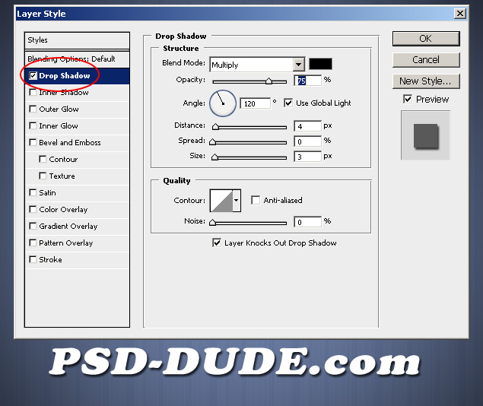
Task: Open the Bevel and Emboss settings label
Action: [70, 142]
